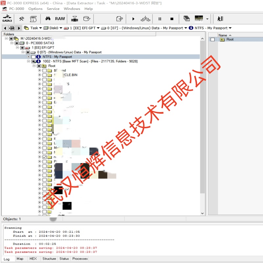Screen dimensions: 263x263
Task: Toggle Root checkbox in right Name pane
Action: tap(212, 39)
